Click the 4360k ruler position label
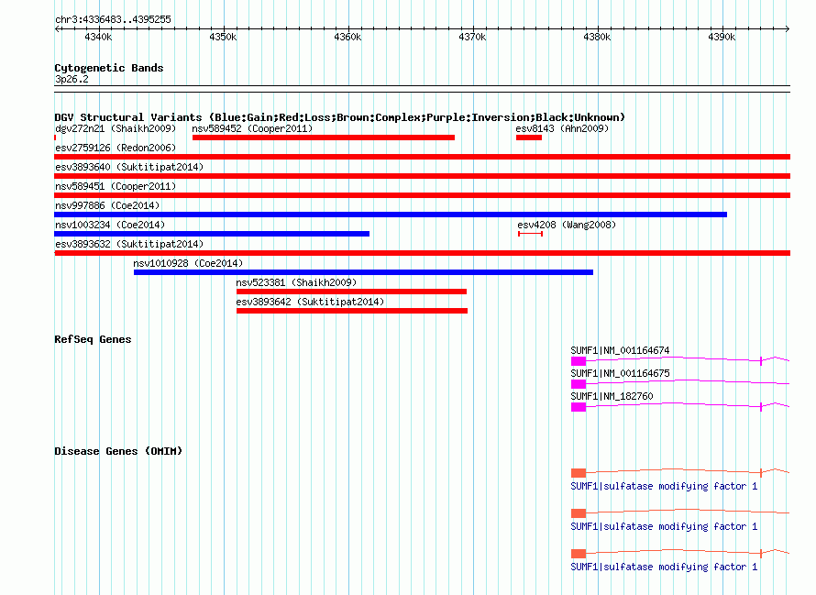Screen dimensions: 816x595 click(x=347, y=37)
